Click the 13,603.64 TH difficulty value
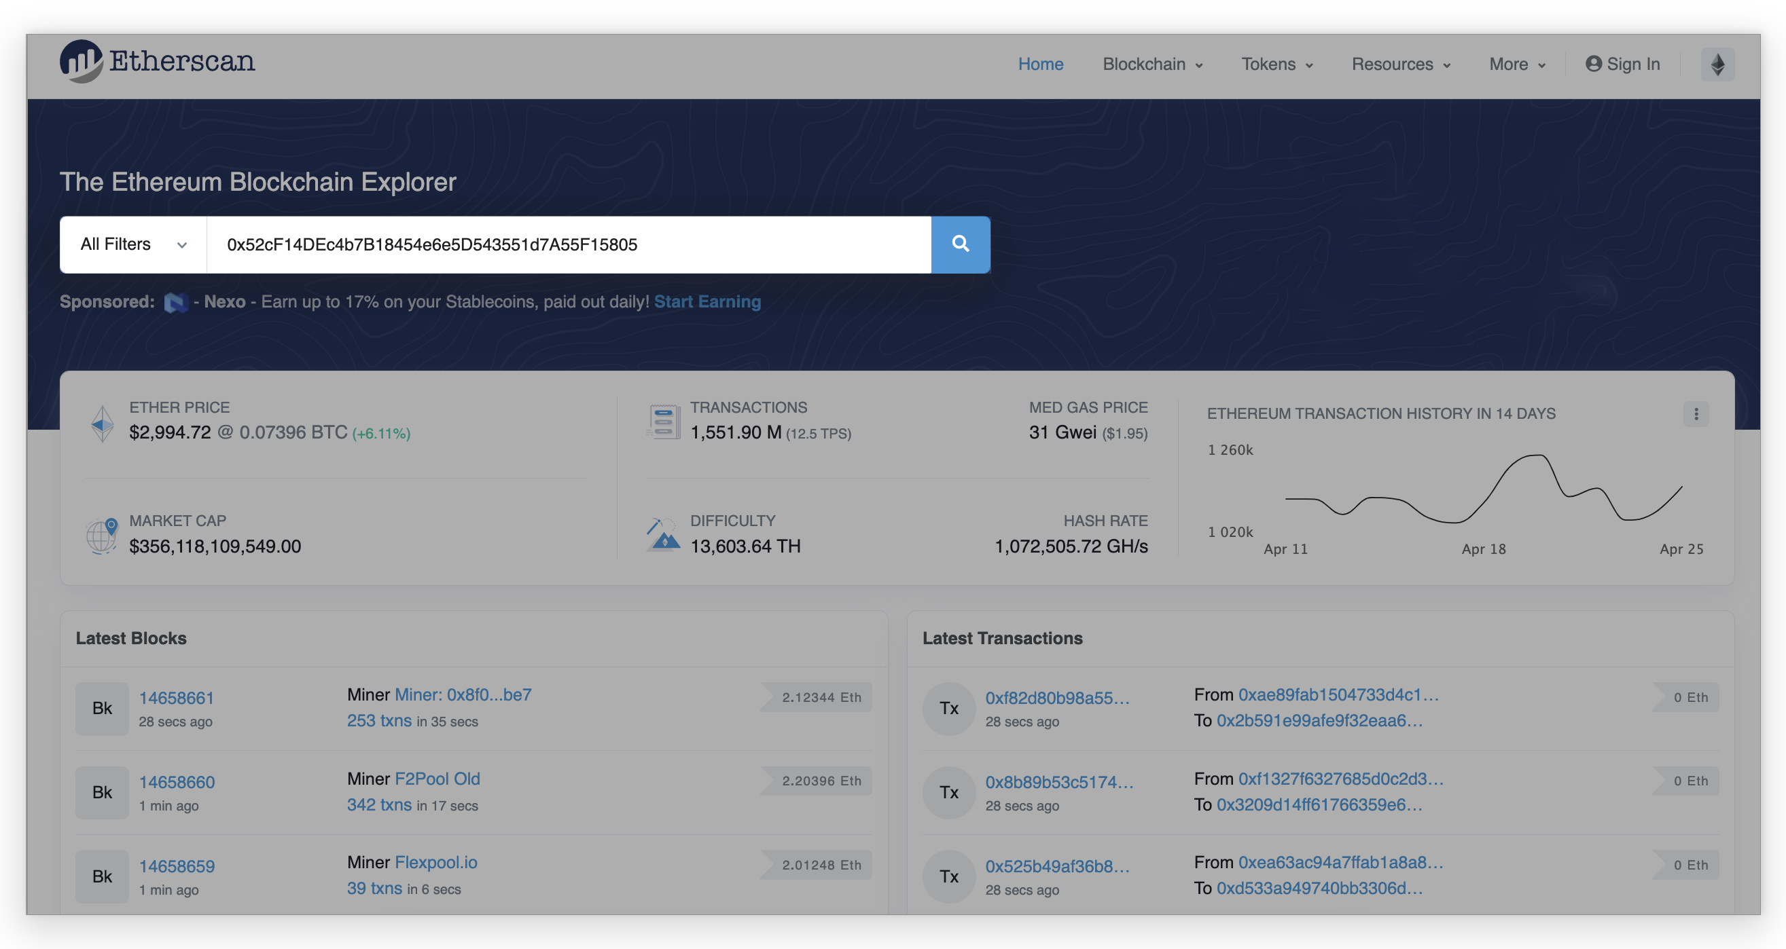The image size is (1786, 949). [745, 546]
